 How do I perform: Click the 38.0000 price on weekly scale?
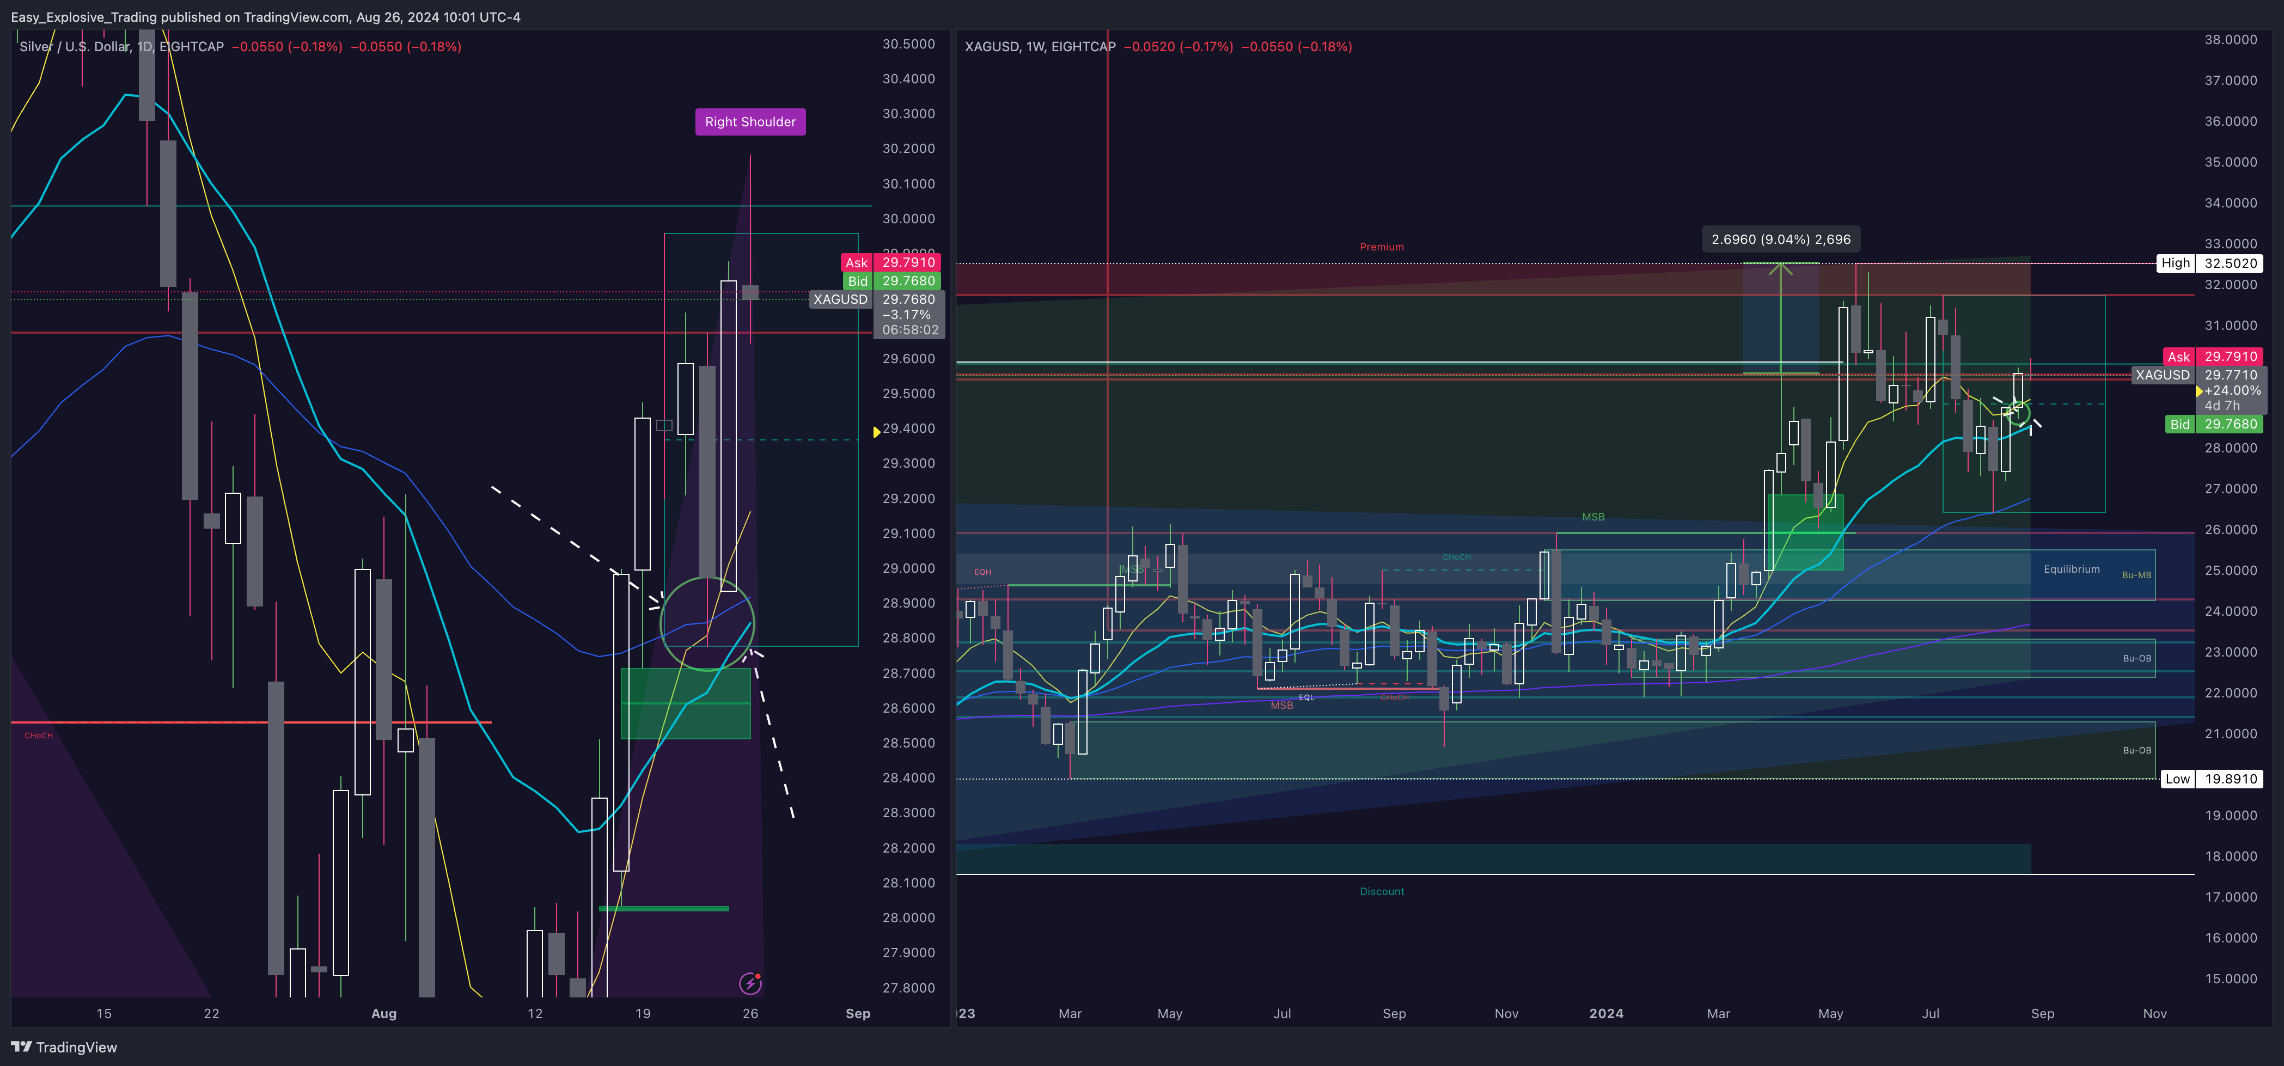(2231, 40)
